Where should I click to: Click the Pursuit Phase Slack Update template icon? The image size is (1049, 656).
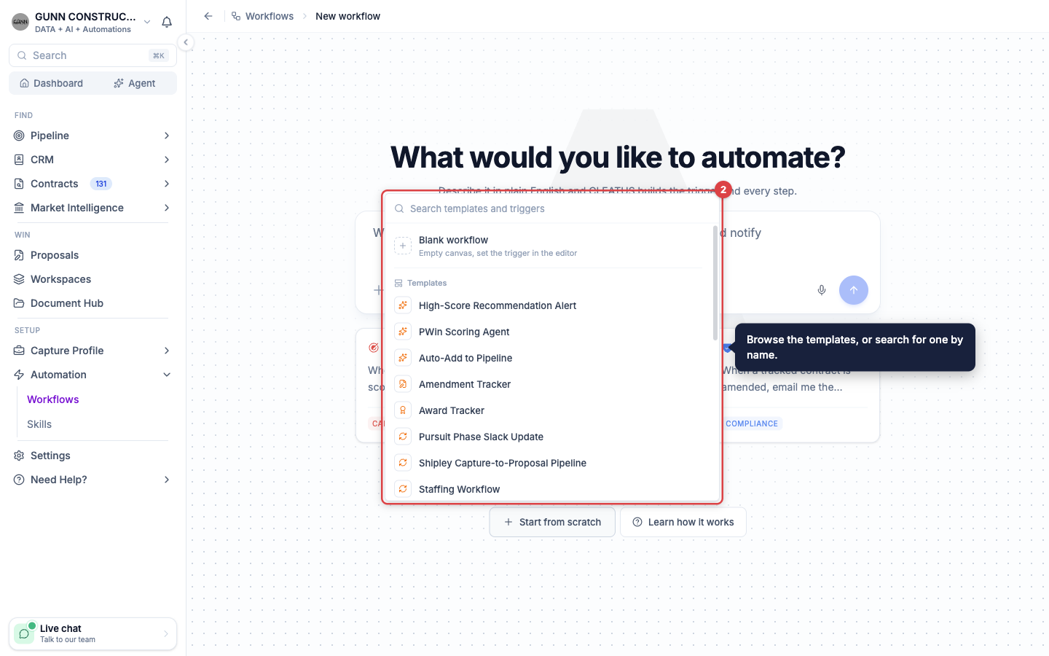(x=403, y=437)
